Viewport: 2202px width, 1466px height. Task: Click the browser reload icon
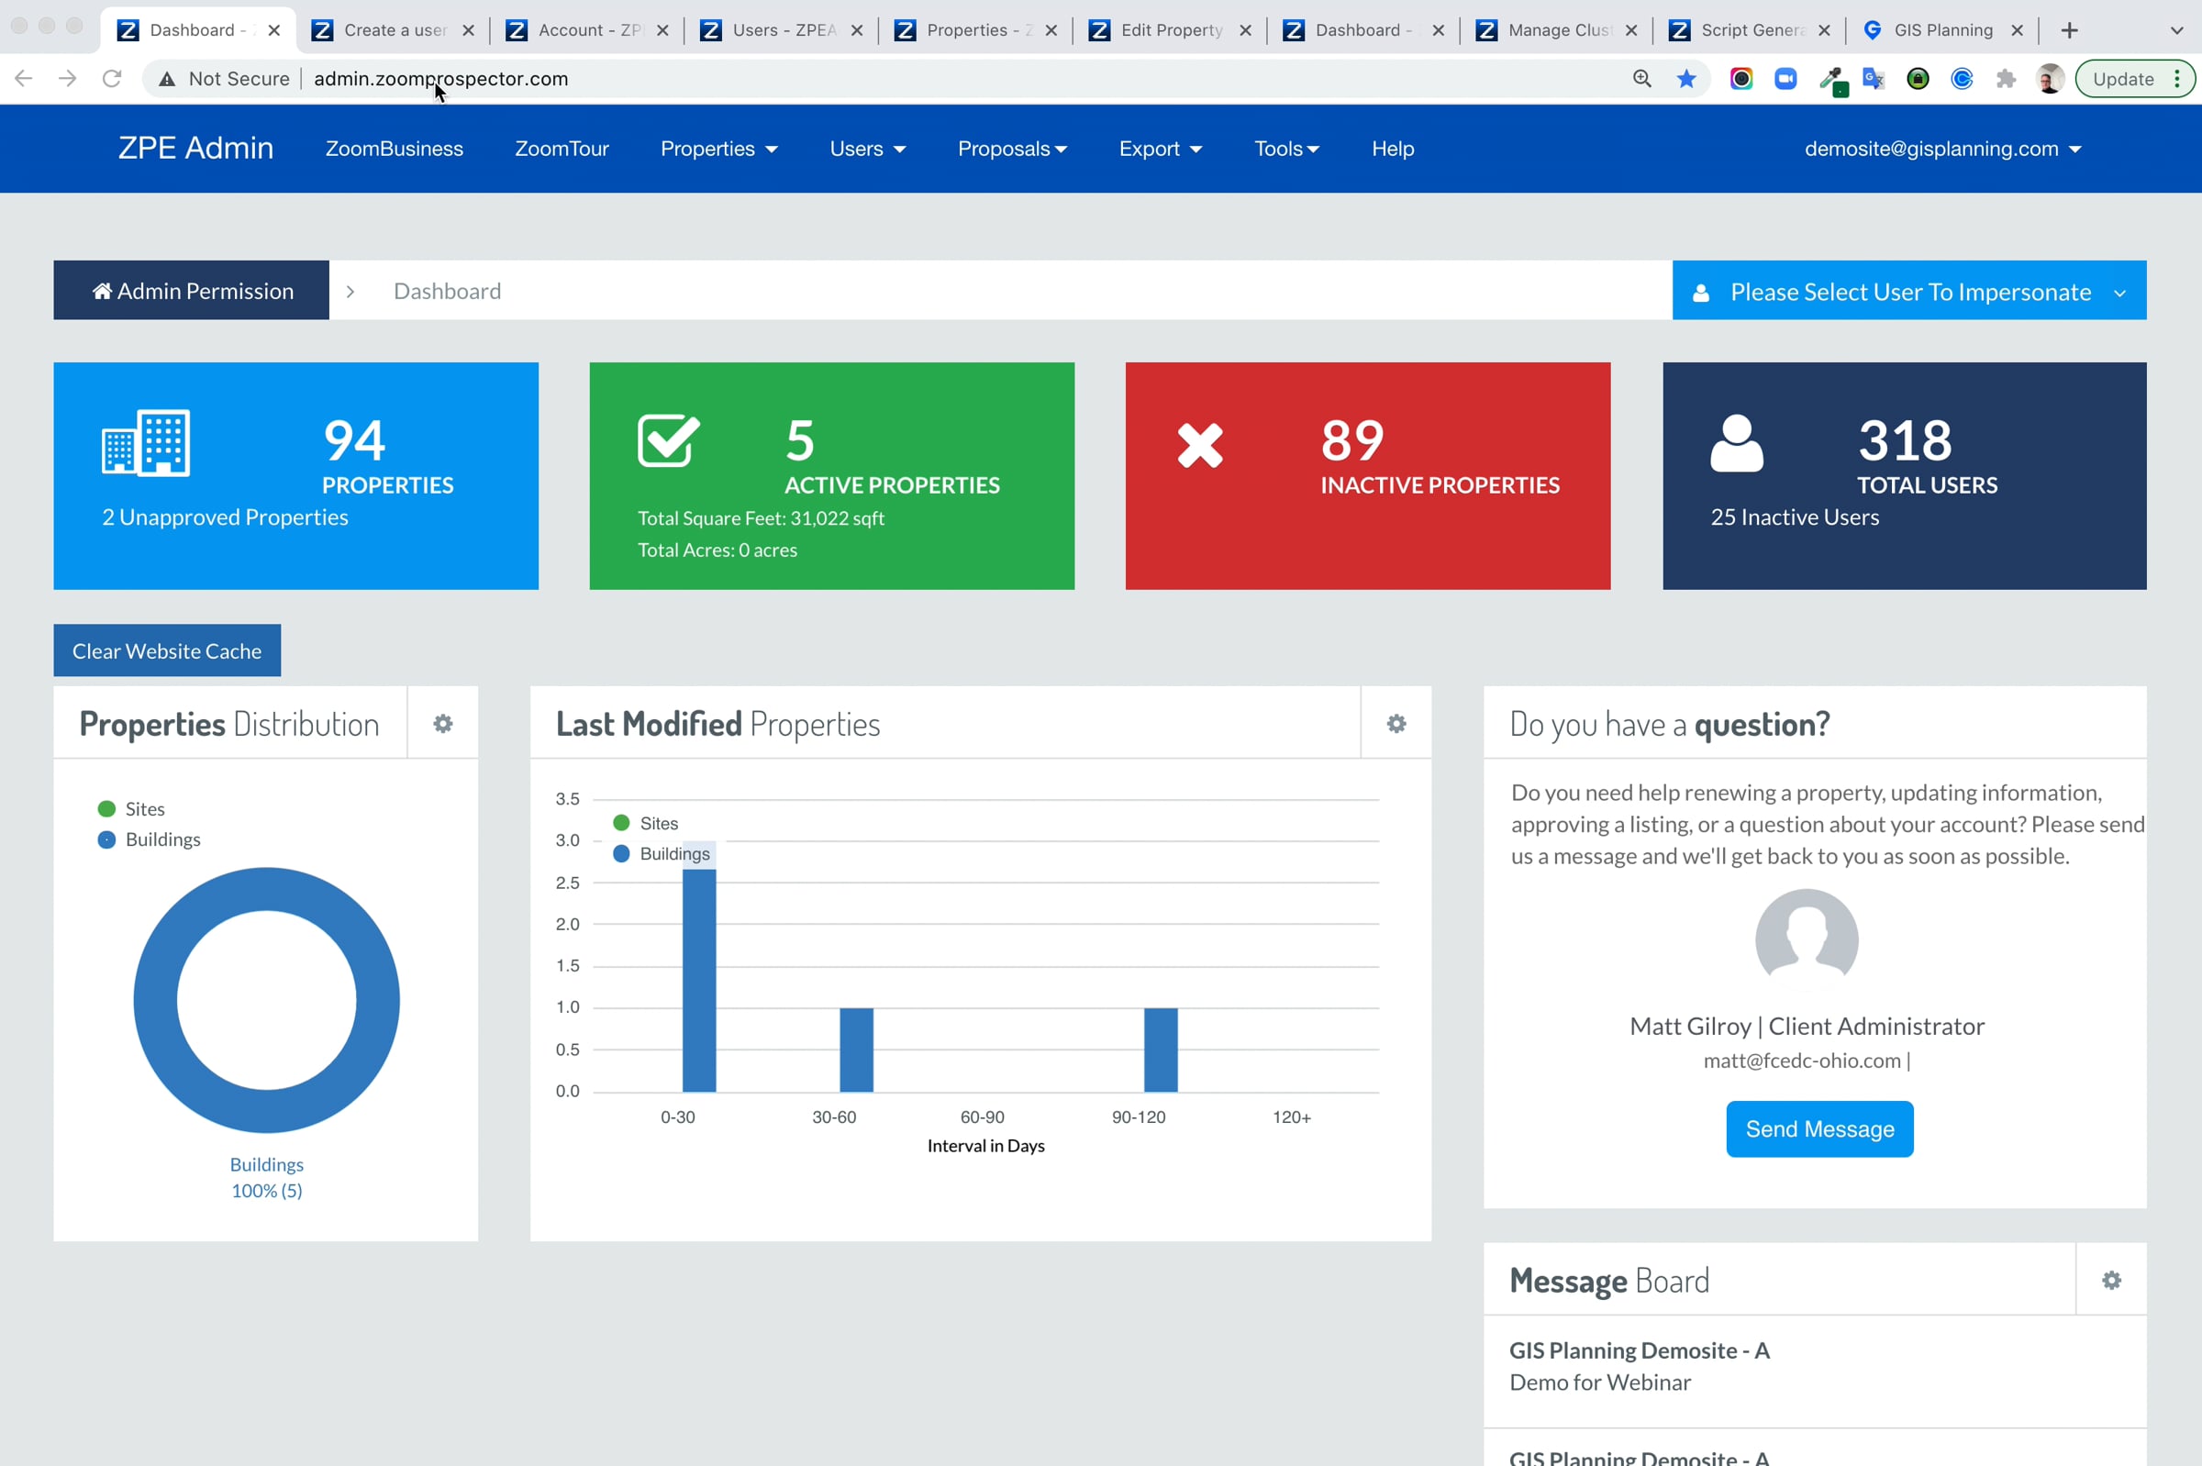(x=111, y=80)
